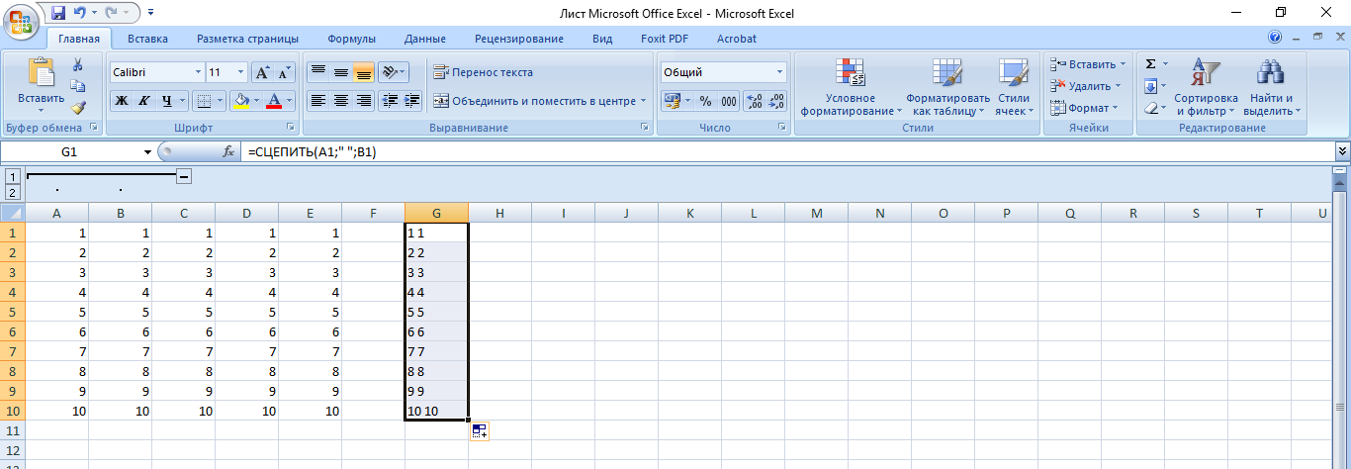Screen dimensions: 1351x469
Task: Click Перенос текста button
Action: click(x=484, y=72)
